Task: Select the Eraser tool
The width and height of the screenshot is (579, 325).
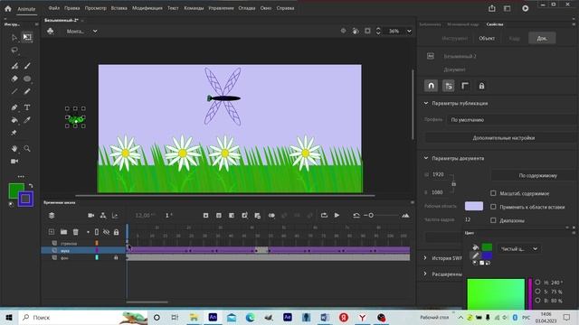Action: click(14, 79)
